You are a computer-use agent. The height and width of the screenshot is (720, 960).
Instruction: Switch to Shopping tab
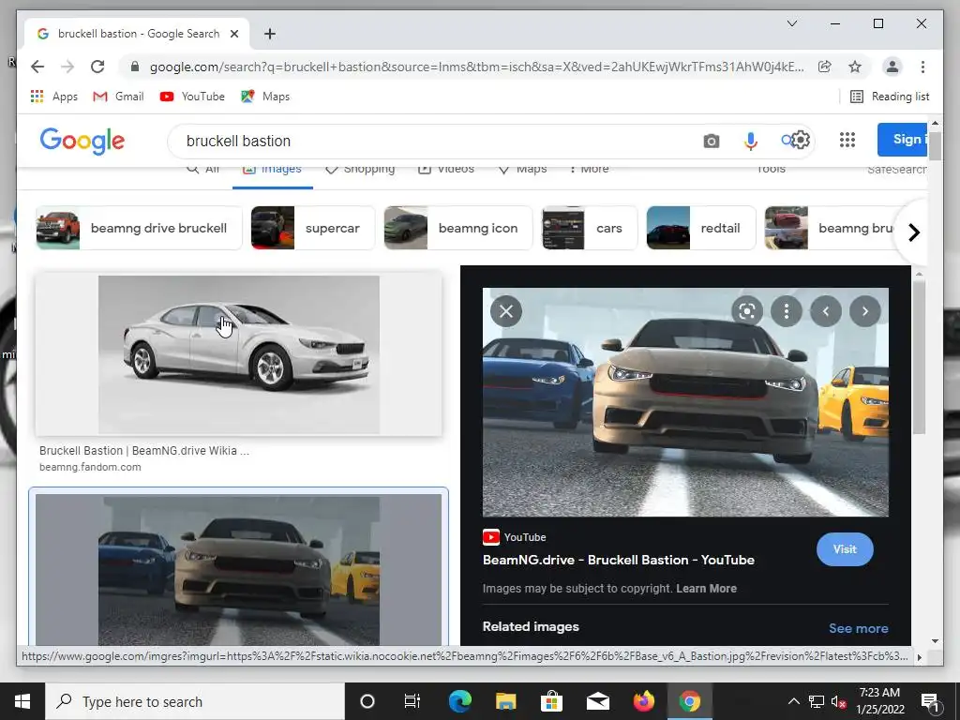point(360,169)
